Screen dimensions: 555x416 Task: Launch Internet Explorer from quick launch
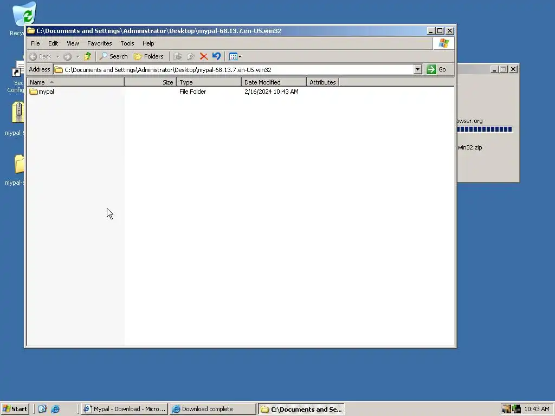(55, 409)
